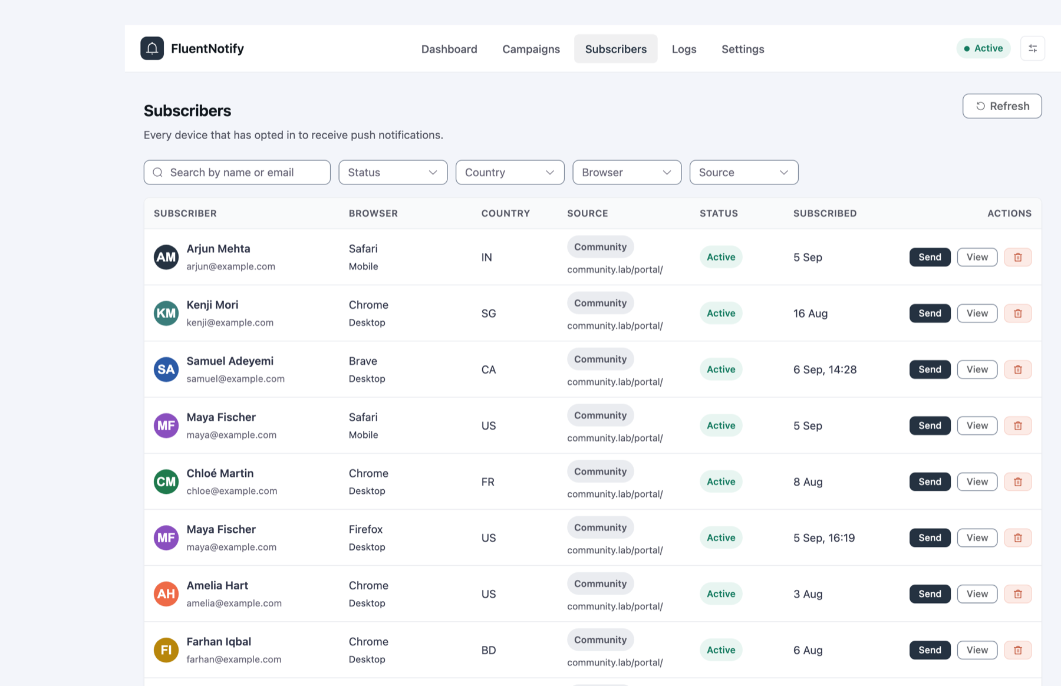The image size is (1061, 686).
Task: Click the FluentNotify brand name
Action: pyautogui.click(x=207, y=48)
